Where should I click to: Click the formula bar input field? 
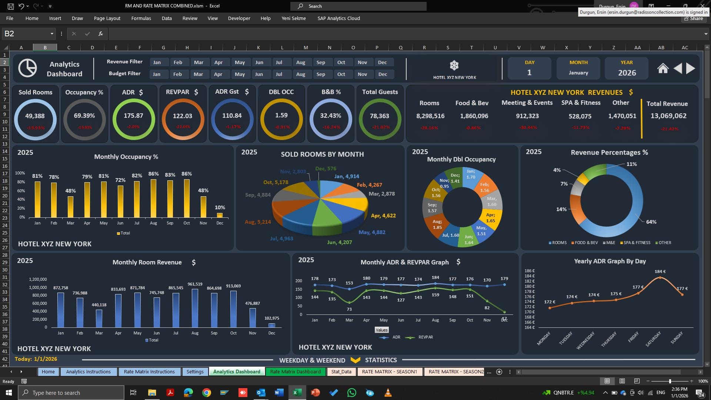(405, 34)
